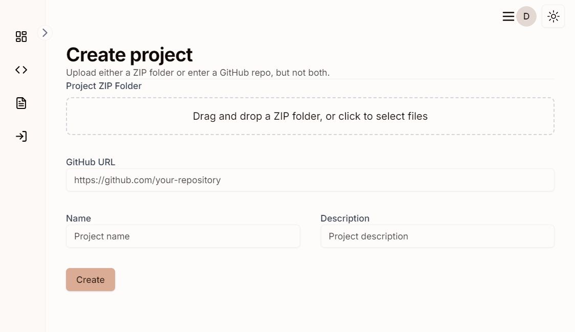This screenshot has width=575, height=332.
Task: Click the "Project ZIP Folder" label
Action: point(104,86)
